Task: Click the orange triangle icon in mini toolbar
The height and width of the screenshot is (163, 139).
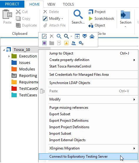Action: (66, 43)
